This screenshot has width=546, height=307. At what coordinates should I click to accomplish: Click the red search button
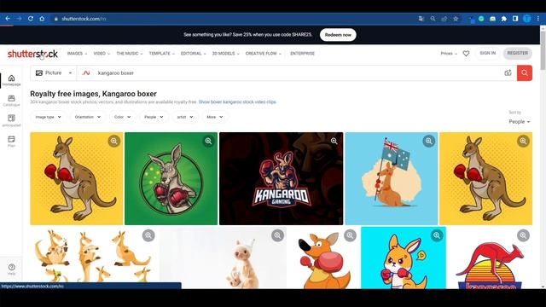pyautogui.click(x=525, y=73)
